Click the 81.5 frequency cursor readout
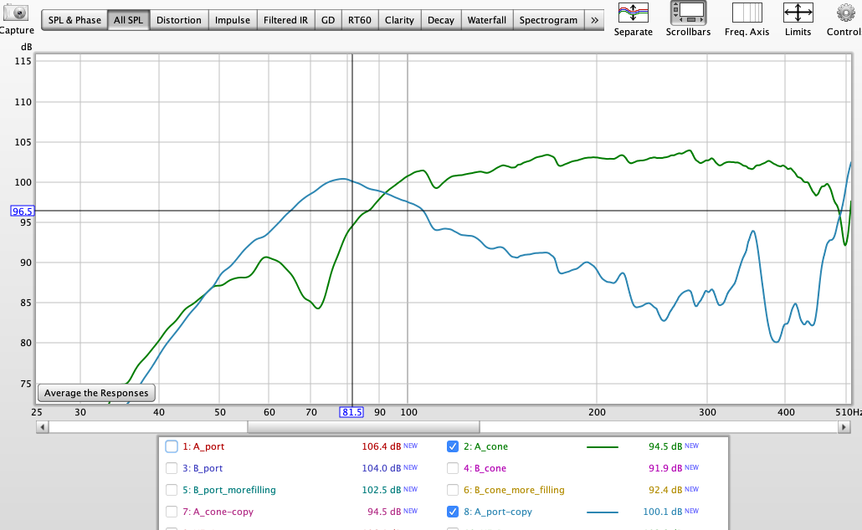This screenshot has width=862, height=530. pyautogui.click(x=351, y=412)
